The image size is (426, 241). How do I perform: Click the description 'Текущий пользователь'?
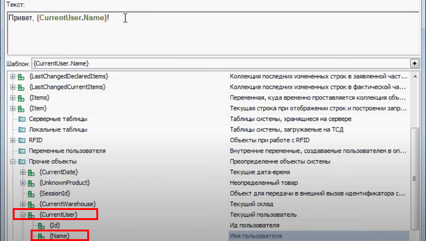coord(263,215)
